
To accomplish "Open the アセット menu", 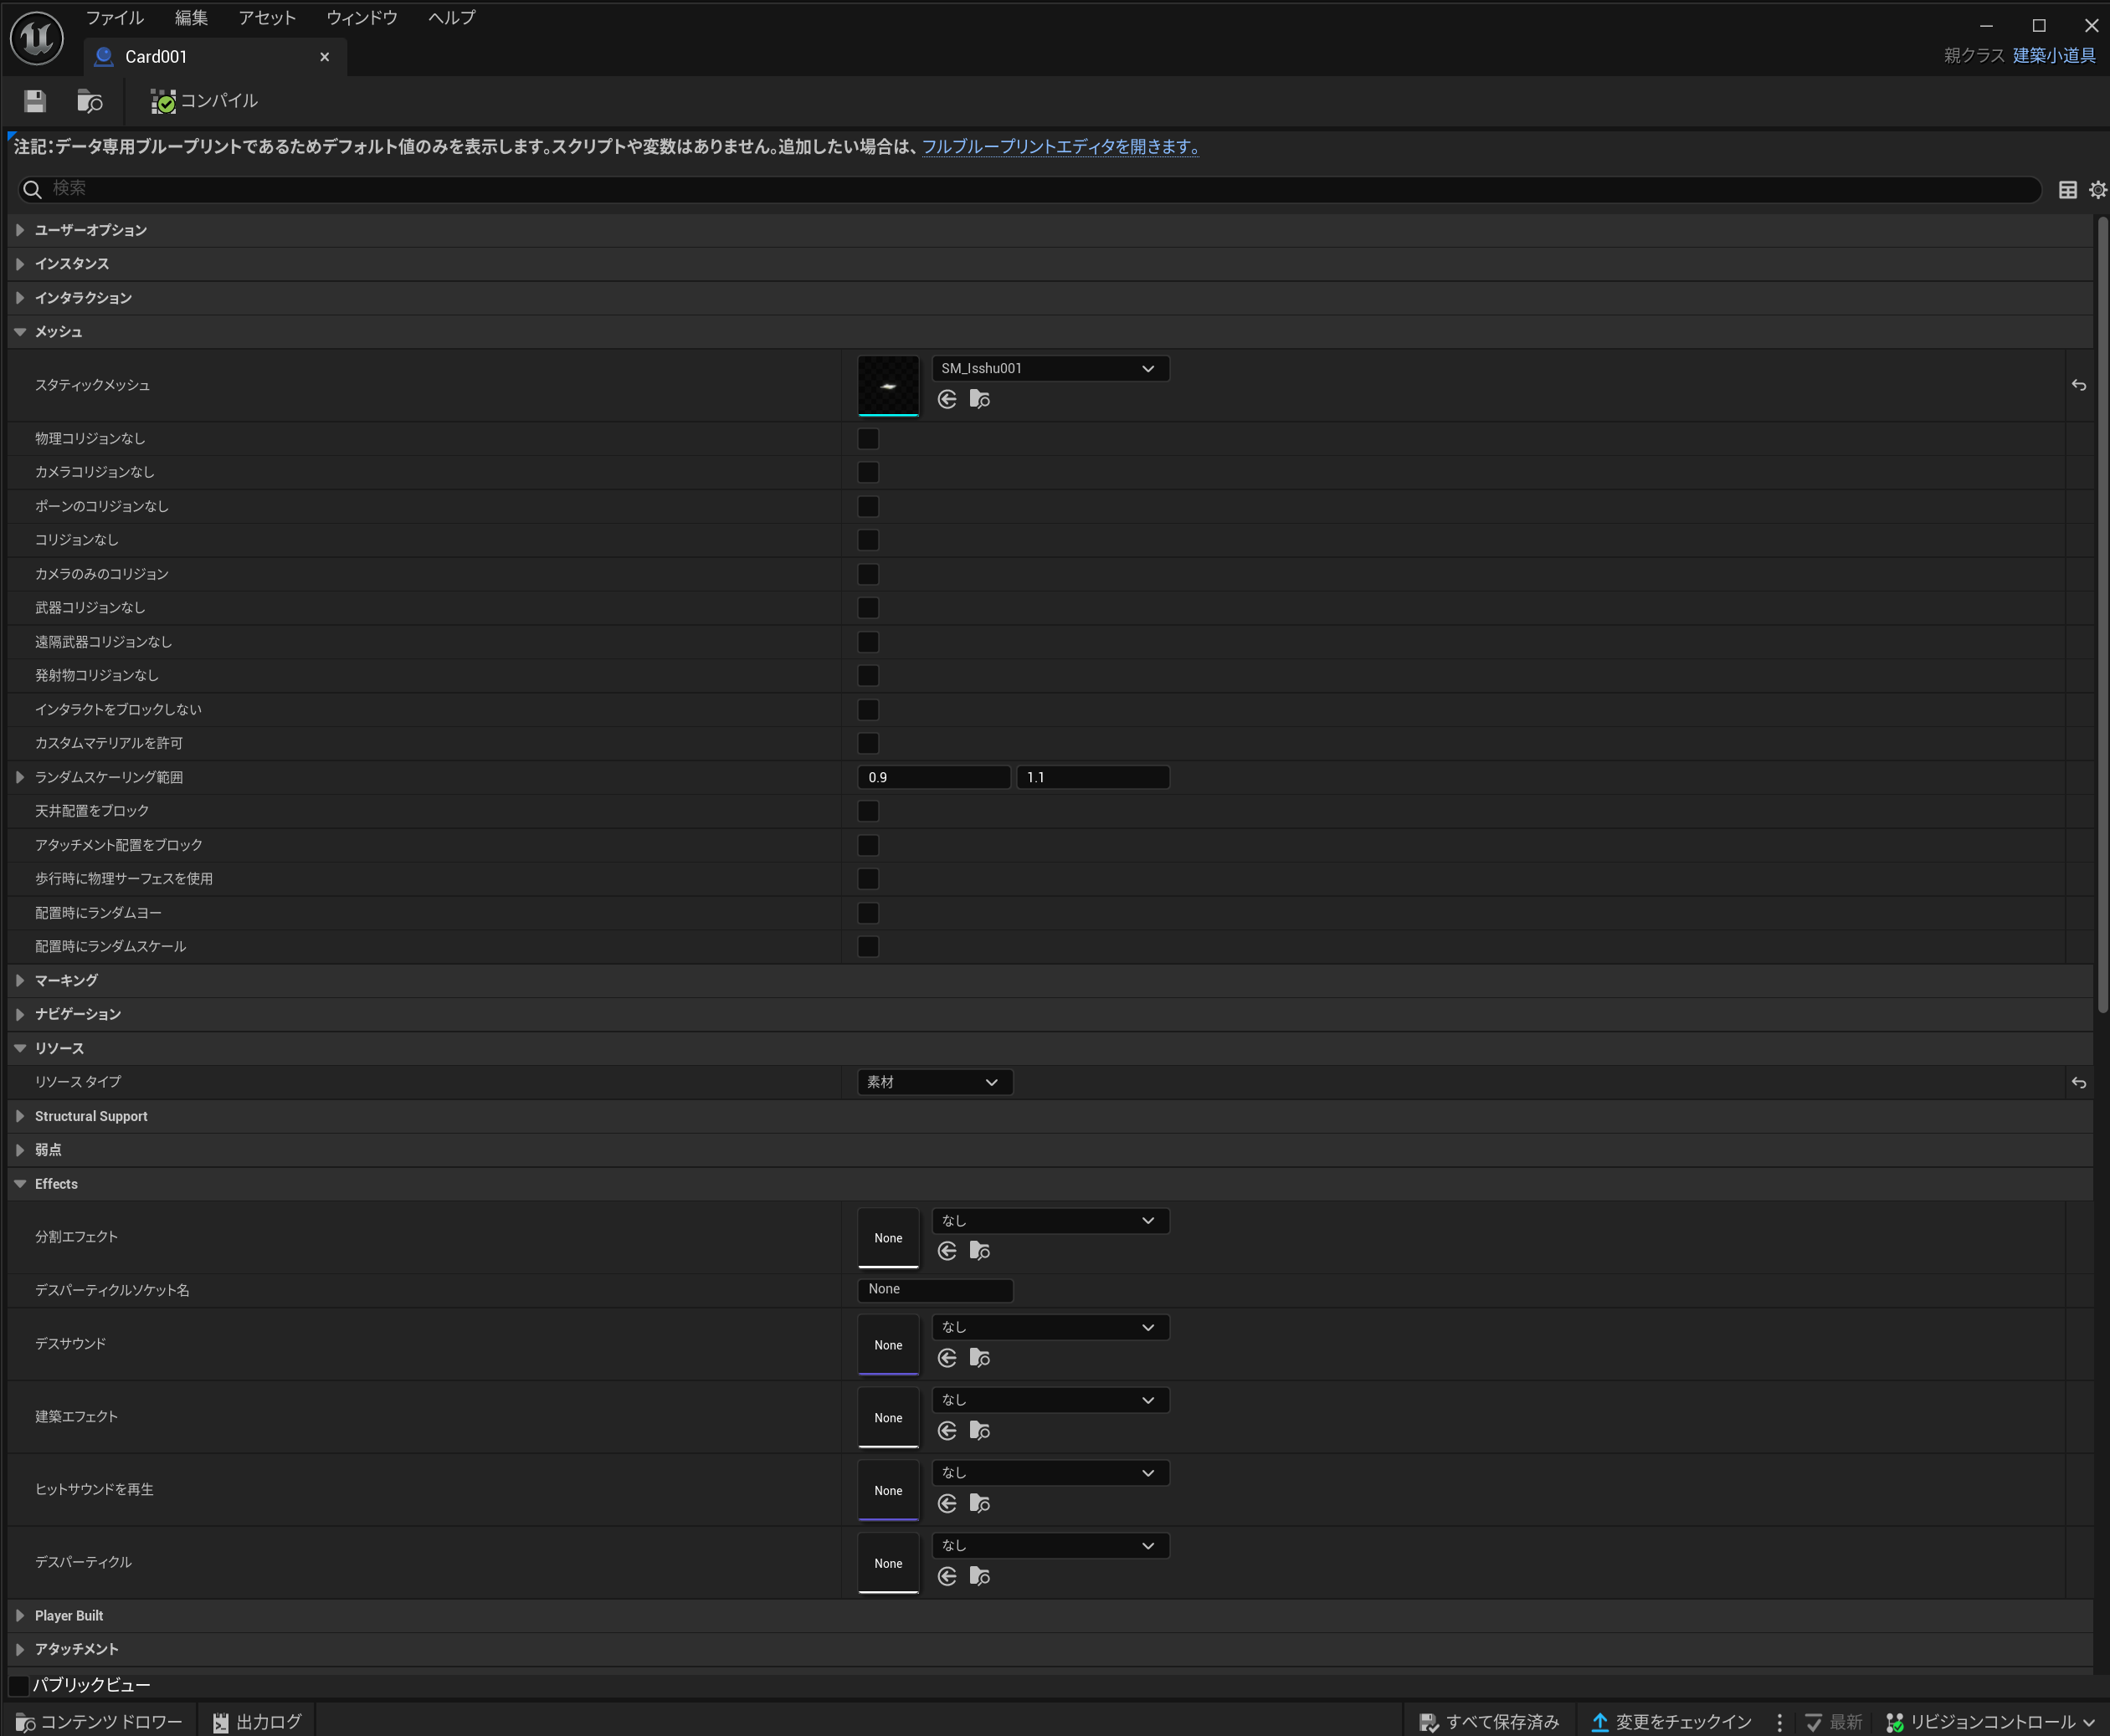I will tap(266, 18).
